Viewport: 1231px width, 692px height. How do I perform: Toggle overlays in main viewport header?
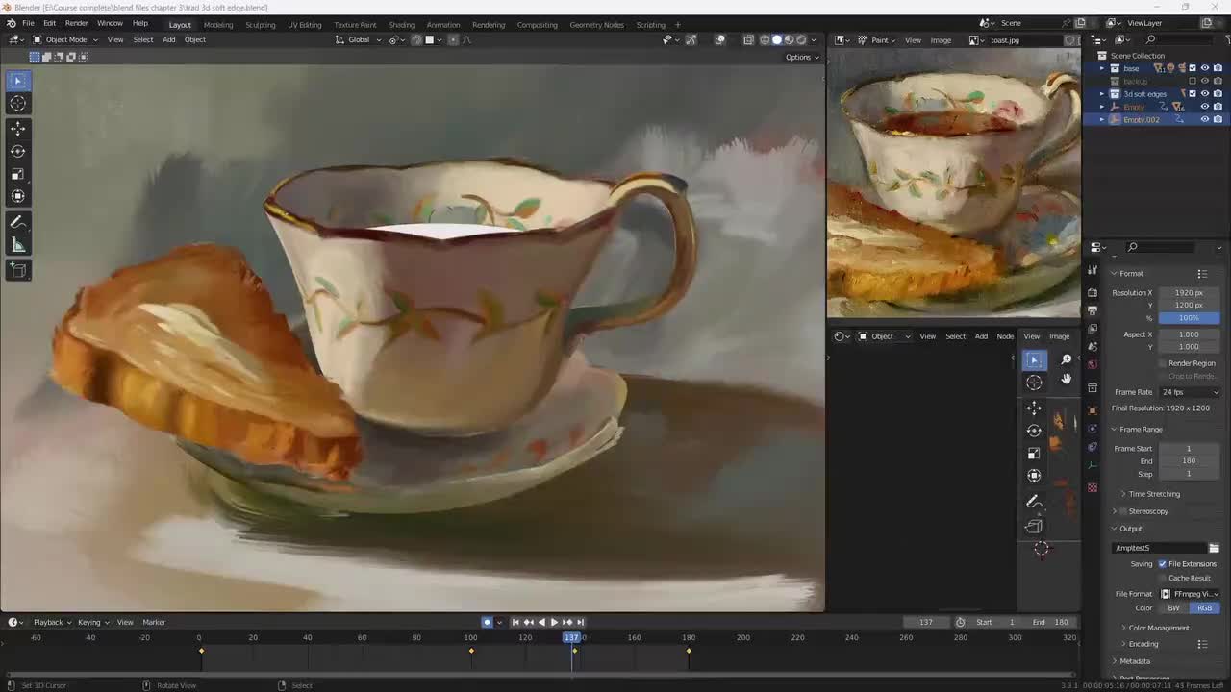pyautogui.click(x=719, y=40)
